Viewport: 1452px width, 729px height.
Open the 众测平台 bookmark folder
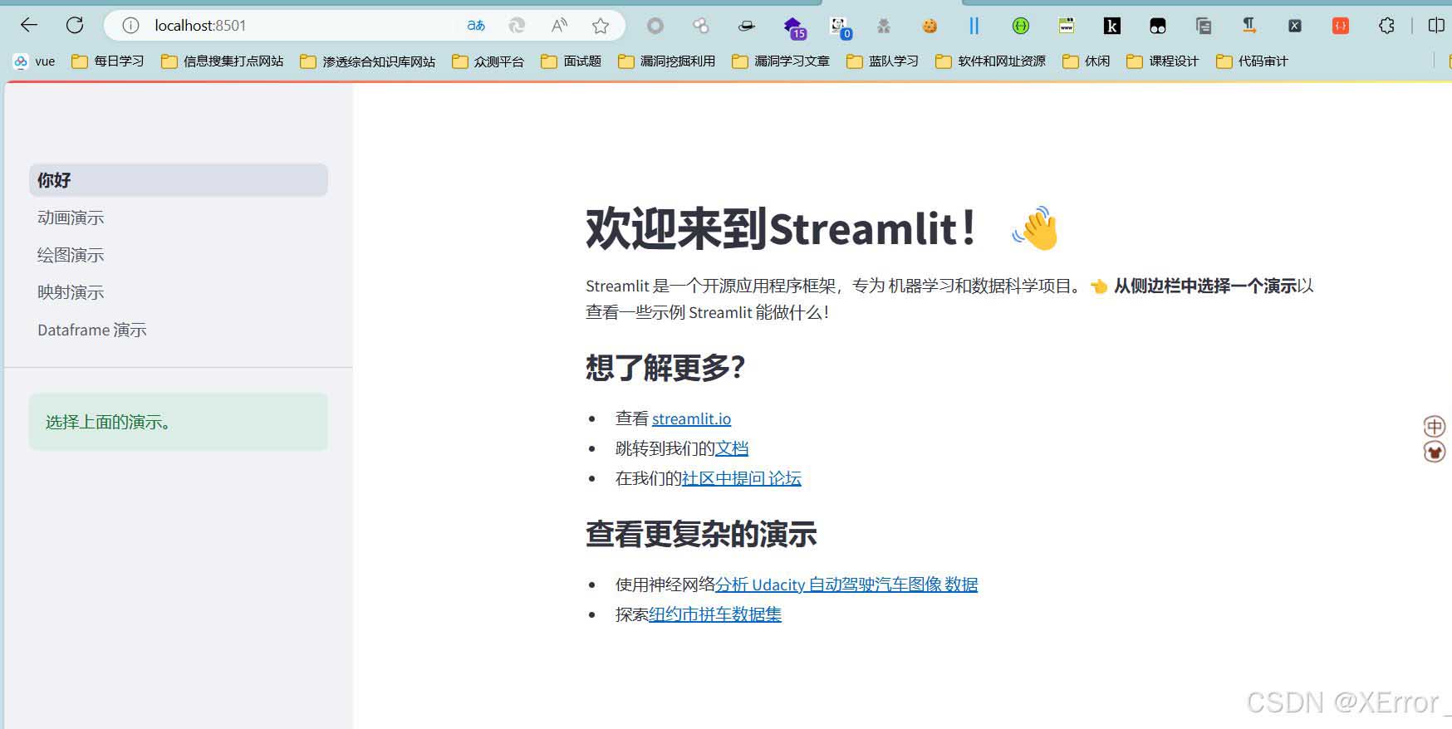pos(488,61)
